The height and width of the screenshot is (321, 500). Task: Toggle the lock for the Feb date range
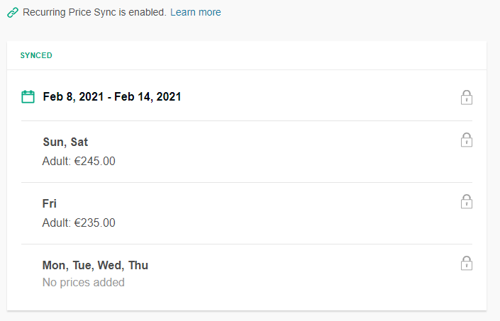pos(467,98)
